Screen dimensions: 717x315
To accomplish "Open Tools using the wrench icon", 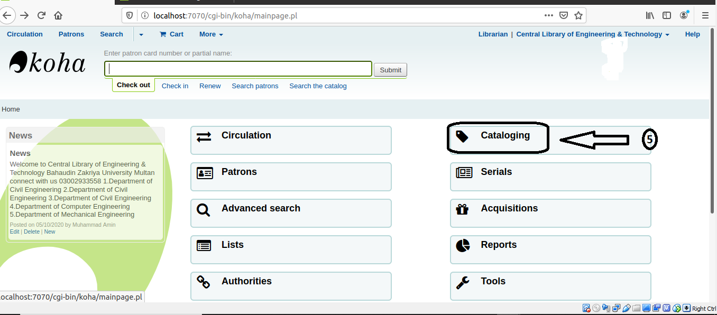I will click(463, 282).
